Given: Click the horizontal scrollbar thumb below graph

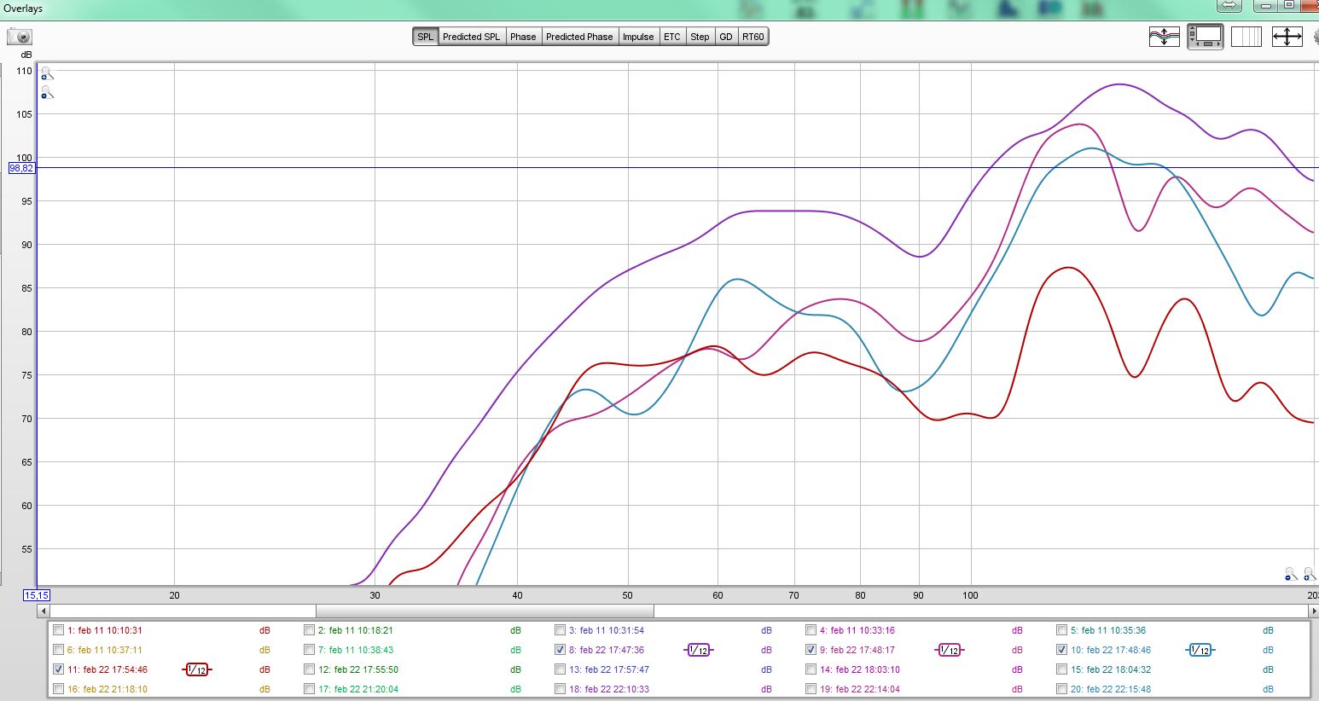Looking at the screenshot, I should coord(484,611).
